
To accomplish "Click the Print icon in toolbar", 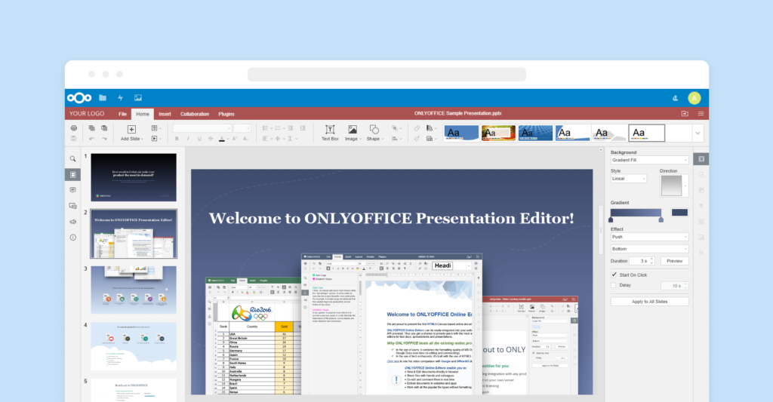I will (x=74, y=128).
